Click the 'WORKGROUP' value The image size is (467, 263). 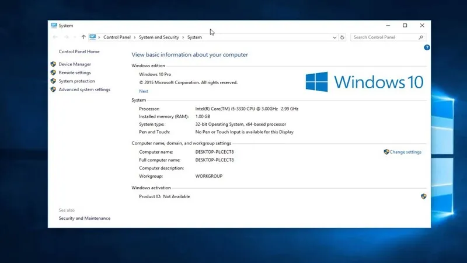coord(209,177)
